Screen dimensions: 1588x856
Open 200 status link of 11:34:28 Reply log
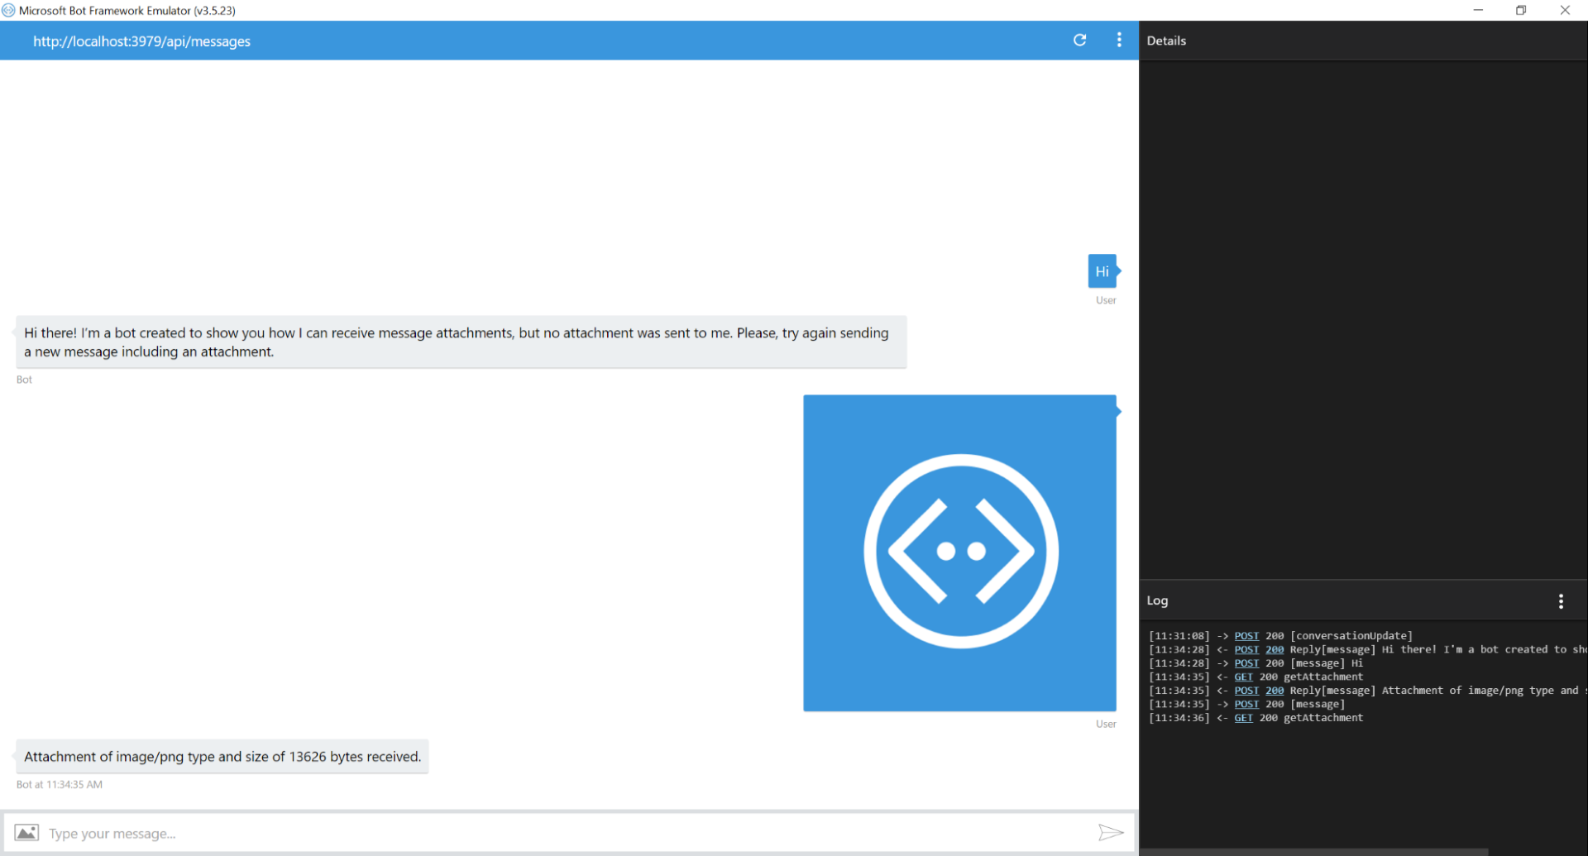tap(1275, 650)
